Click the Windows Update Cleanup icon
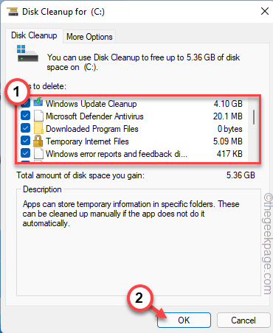Screen dimensions: 273x333 pyautogui.click(x=38, y=102)
